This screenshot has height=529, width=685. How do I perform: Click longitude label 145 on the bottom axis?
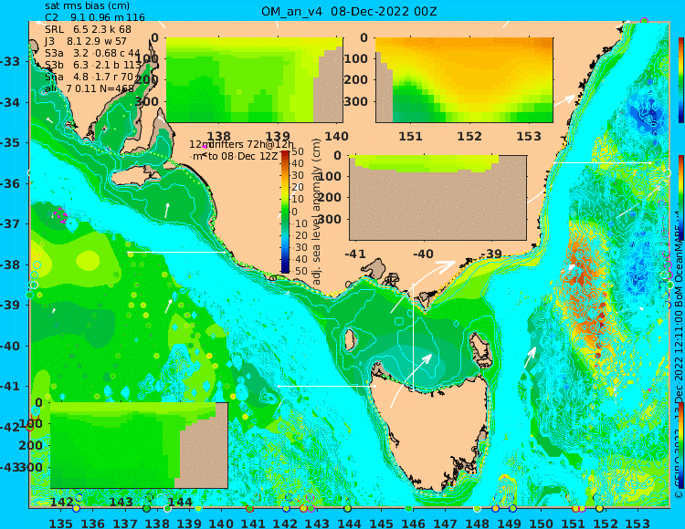pos(382,524)
